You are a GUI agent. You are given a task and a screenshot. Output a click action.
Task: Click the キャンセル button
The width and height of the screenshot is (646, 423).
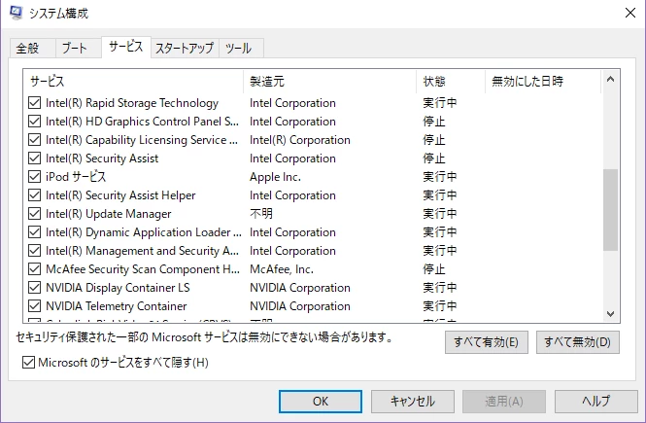[x=413, y=402]
